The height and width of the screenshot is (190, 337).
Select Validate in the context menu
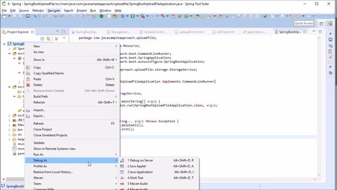click(x=72, y=143)
